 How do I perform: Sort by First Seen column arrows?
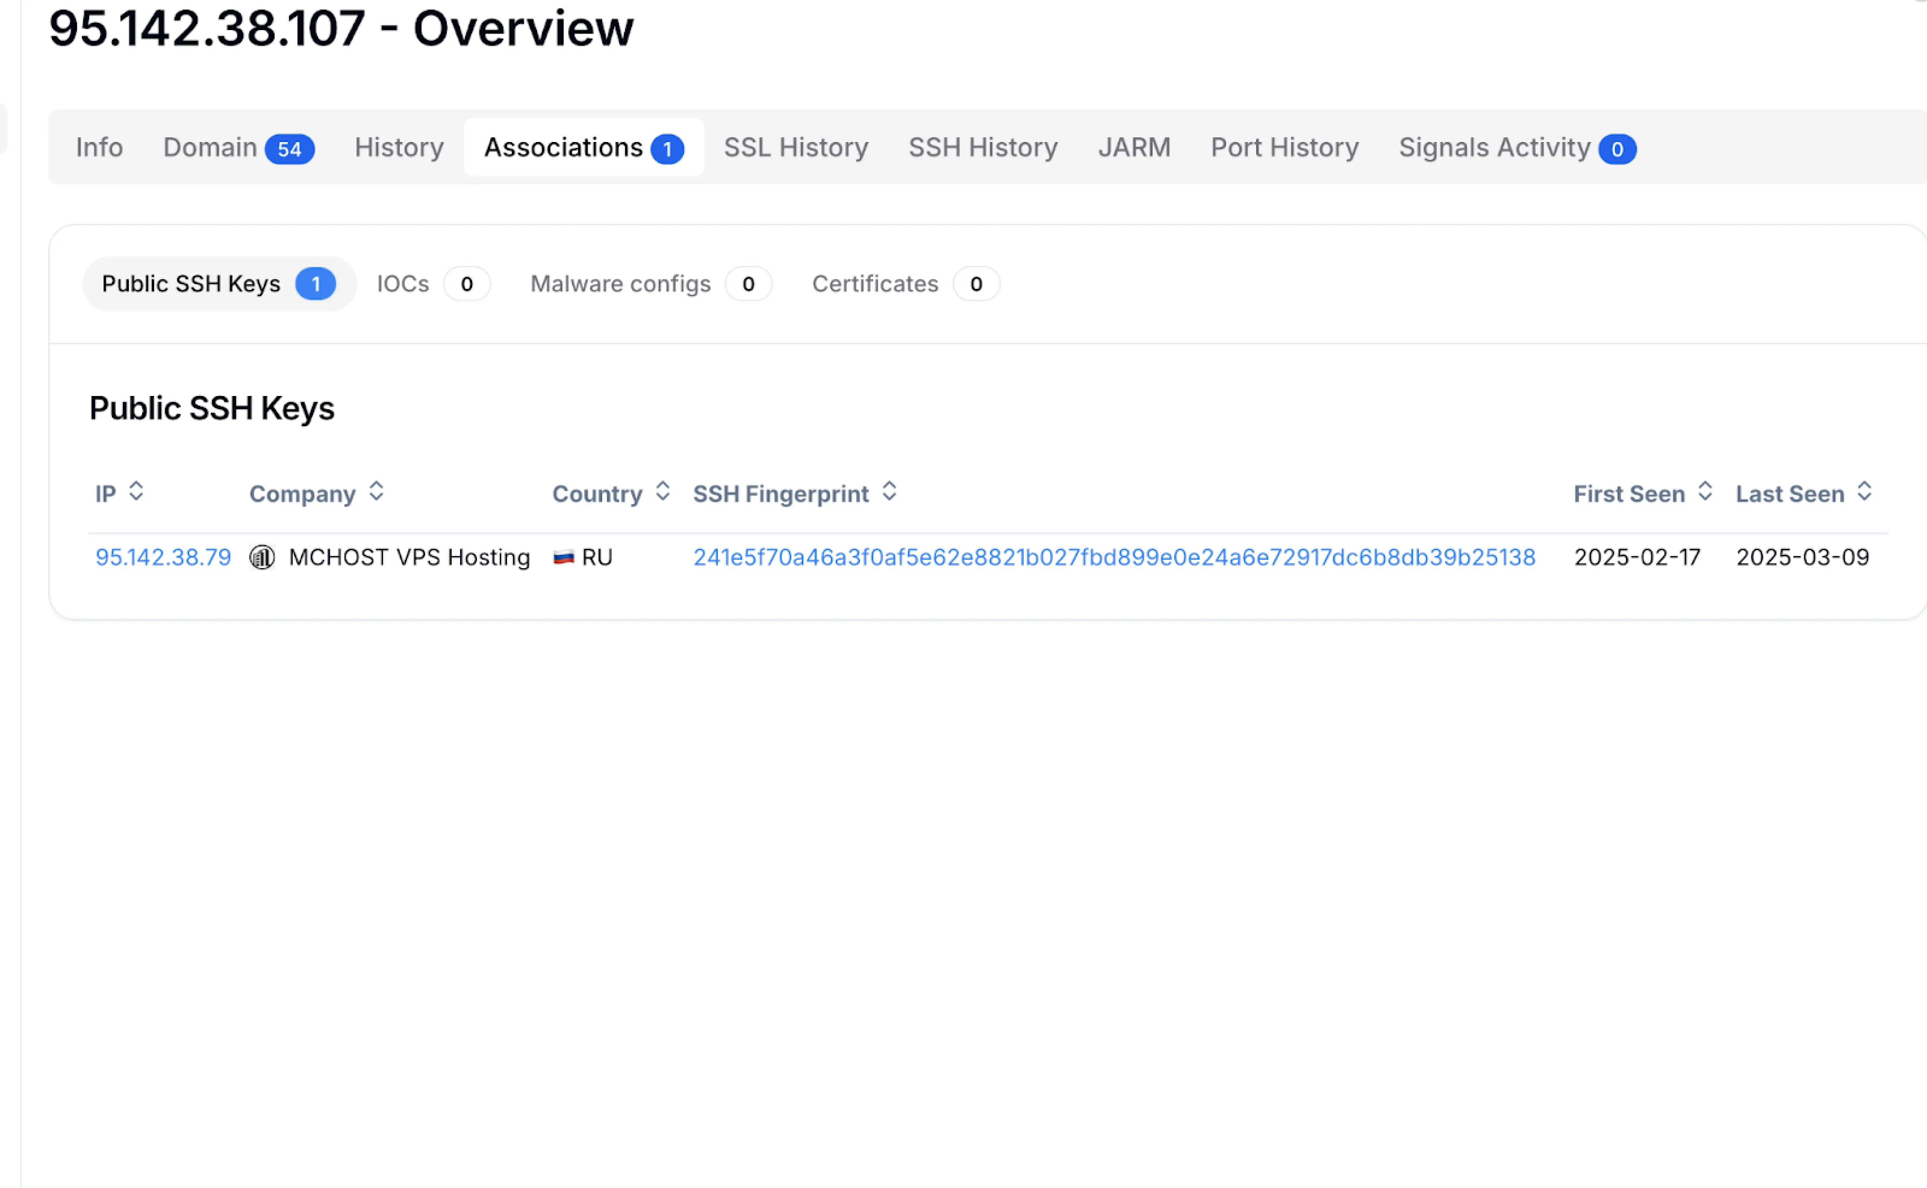(1705, 492)
